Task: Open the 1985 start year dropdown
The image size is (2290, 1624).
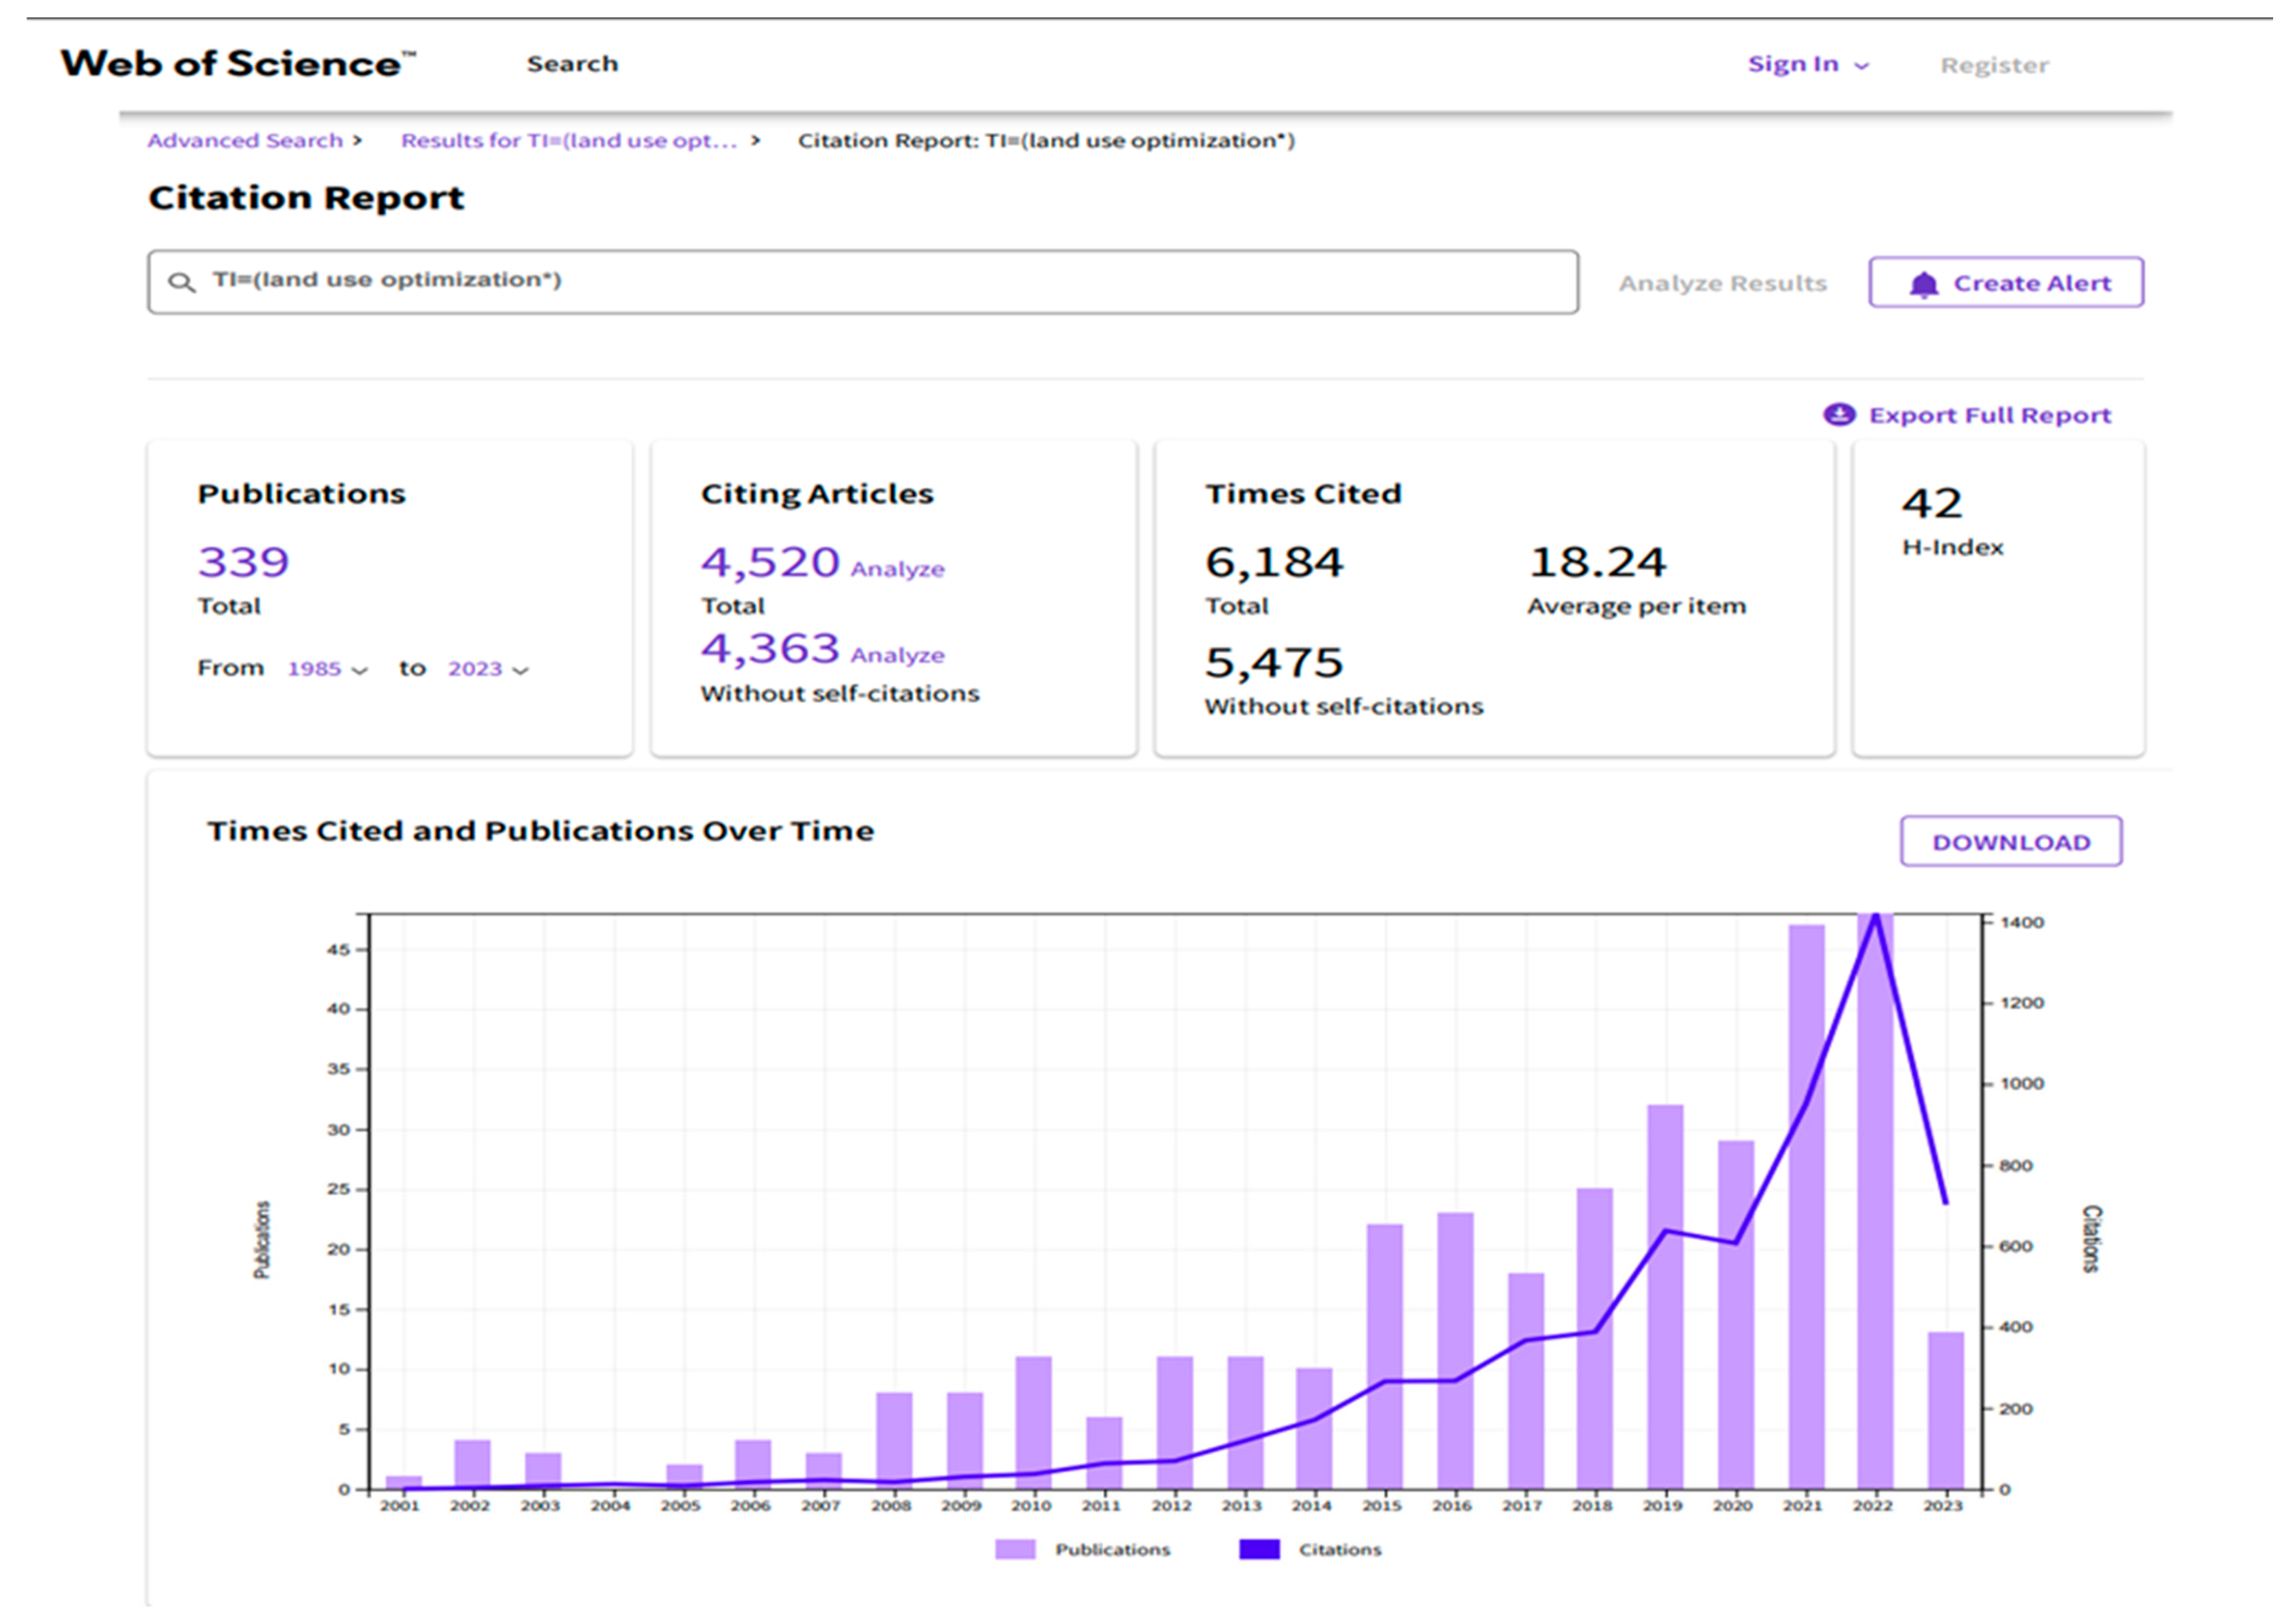Action: (327, 669)
